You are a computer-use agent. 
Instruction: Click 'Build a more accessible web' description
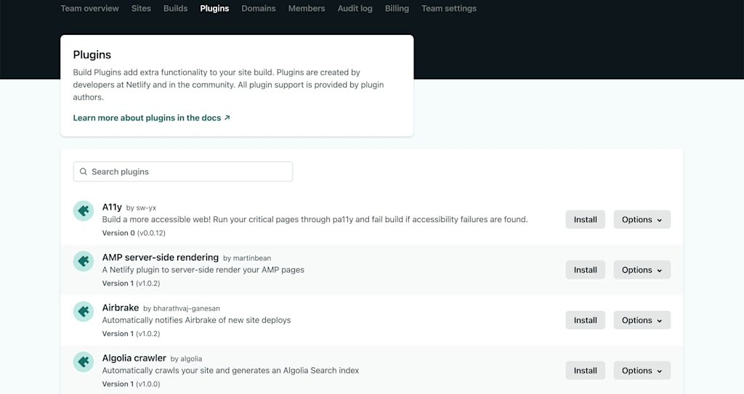click(x=315, y=220)
